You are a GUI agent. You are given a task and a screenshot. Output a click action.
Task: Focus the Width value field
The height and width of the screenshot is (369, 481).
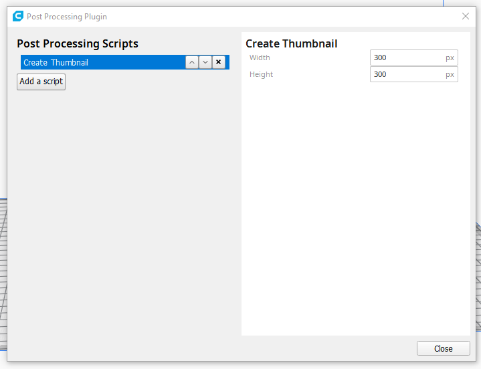(414, 57)
